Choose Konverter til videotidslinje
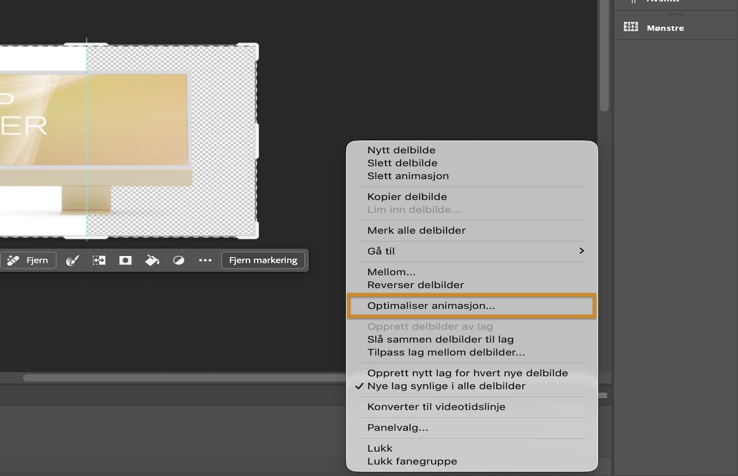This screenshot has height=476, width=738. [436, 407]
